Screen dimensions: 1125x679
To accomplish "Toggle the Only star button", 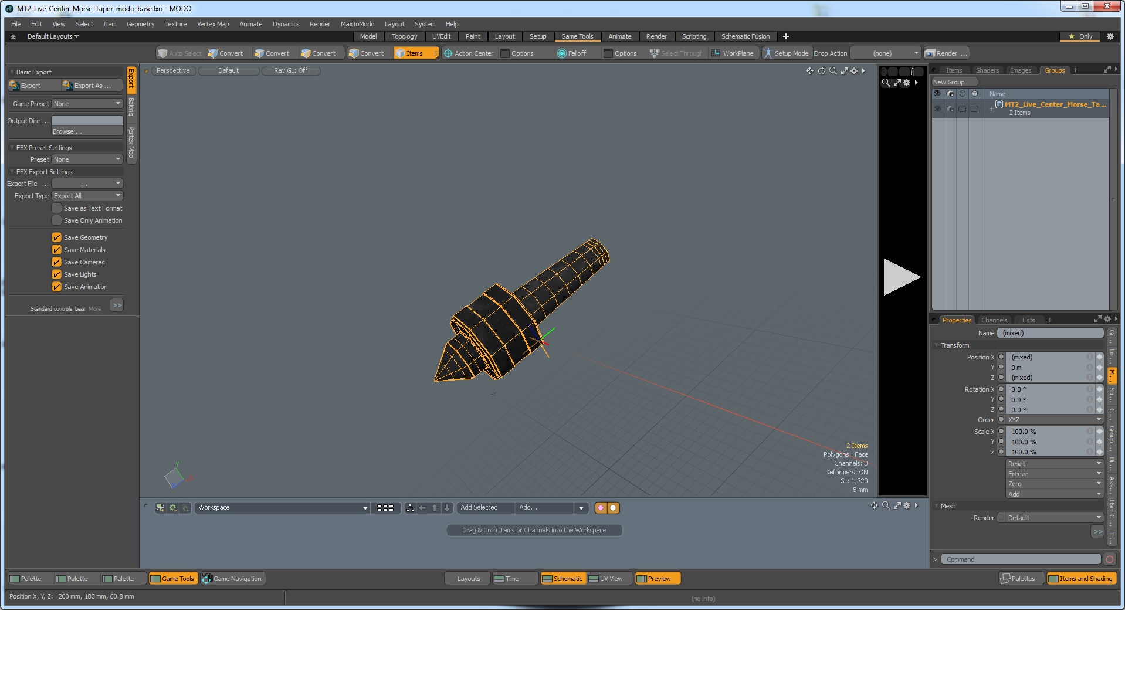I will tap(1080, 36).
